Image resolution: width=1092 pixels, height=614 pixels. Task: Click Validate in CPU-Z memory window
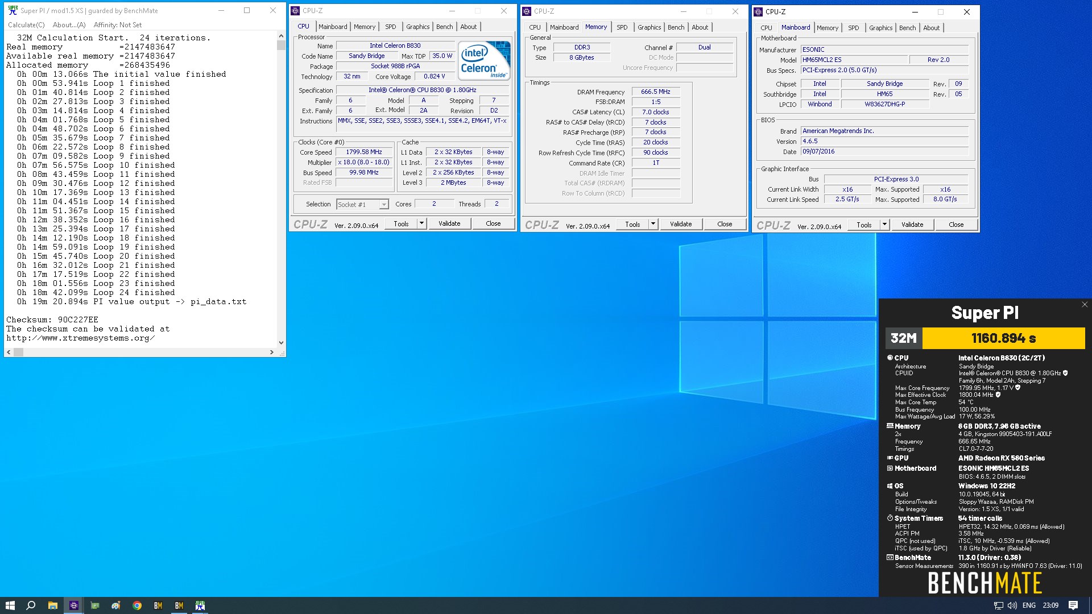[681, 224]
